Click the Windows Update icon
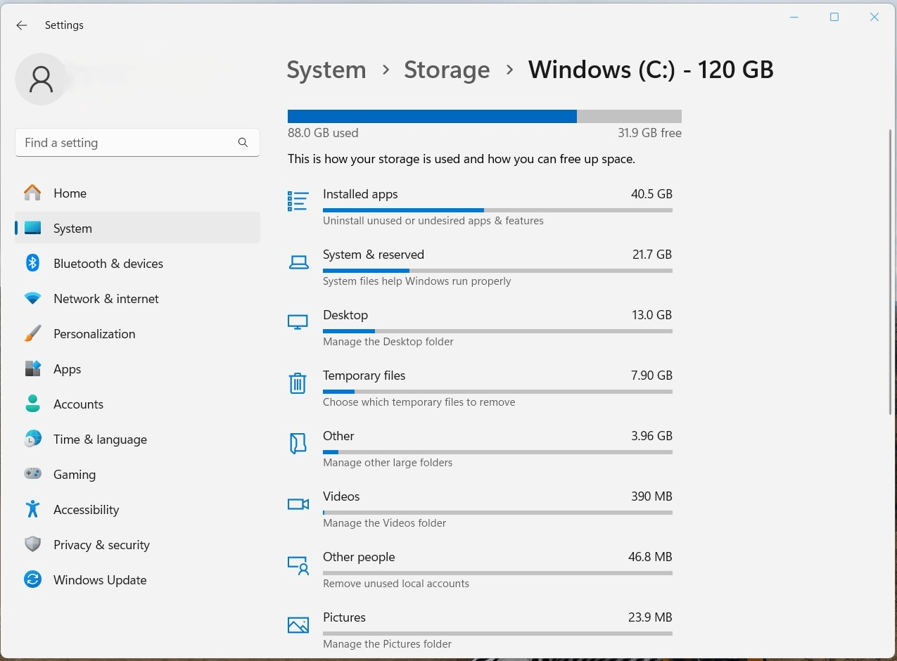The width and height of the screenshot is (897, 661). coord(32,580)
